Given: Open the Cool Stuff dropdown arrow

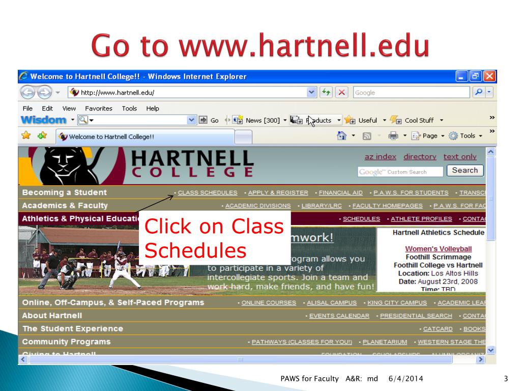Looking at the screenshot, I should coord(442,120).
